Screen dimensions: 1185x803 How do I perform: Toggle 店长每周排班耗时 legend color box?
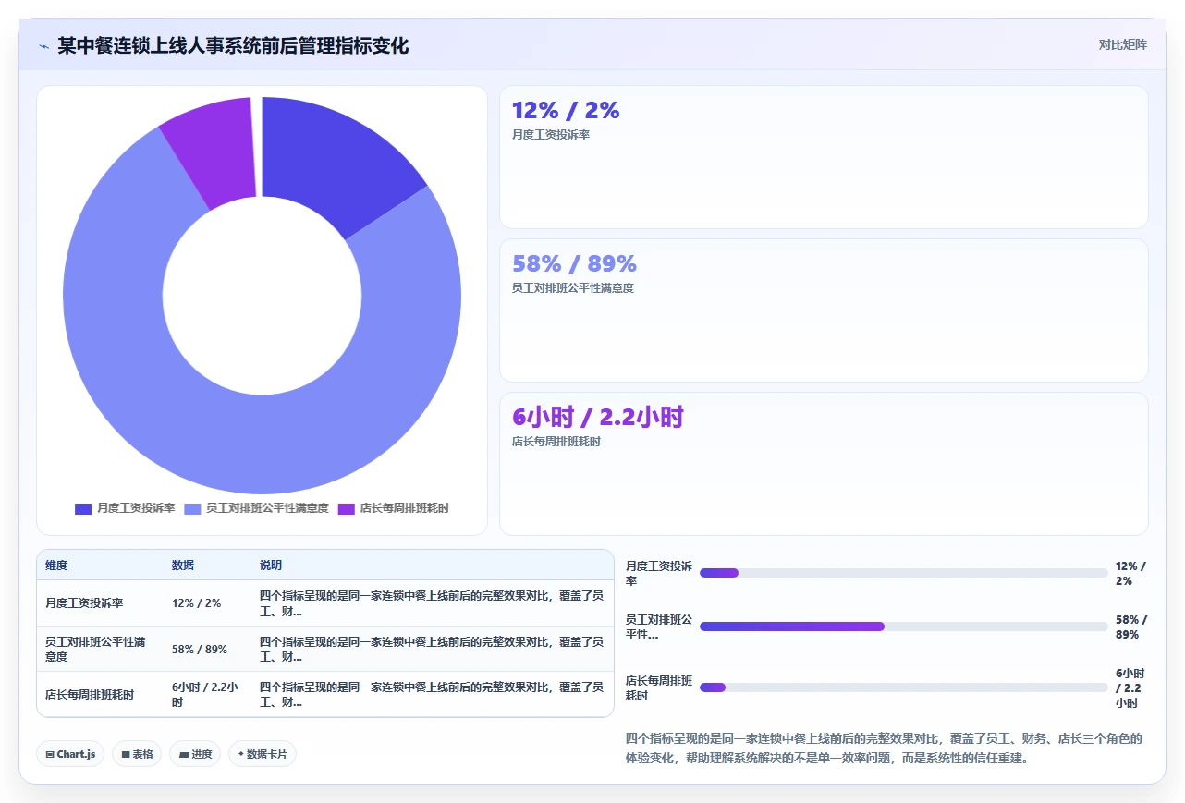point(346,508)
